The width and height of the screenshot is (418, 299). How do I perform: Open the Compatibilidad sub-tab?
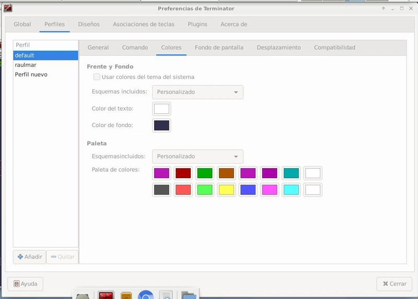pos(334,48)
